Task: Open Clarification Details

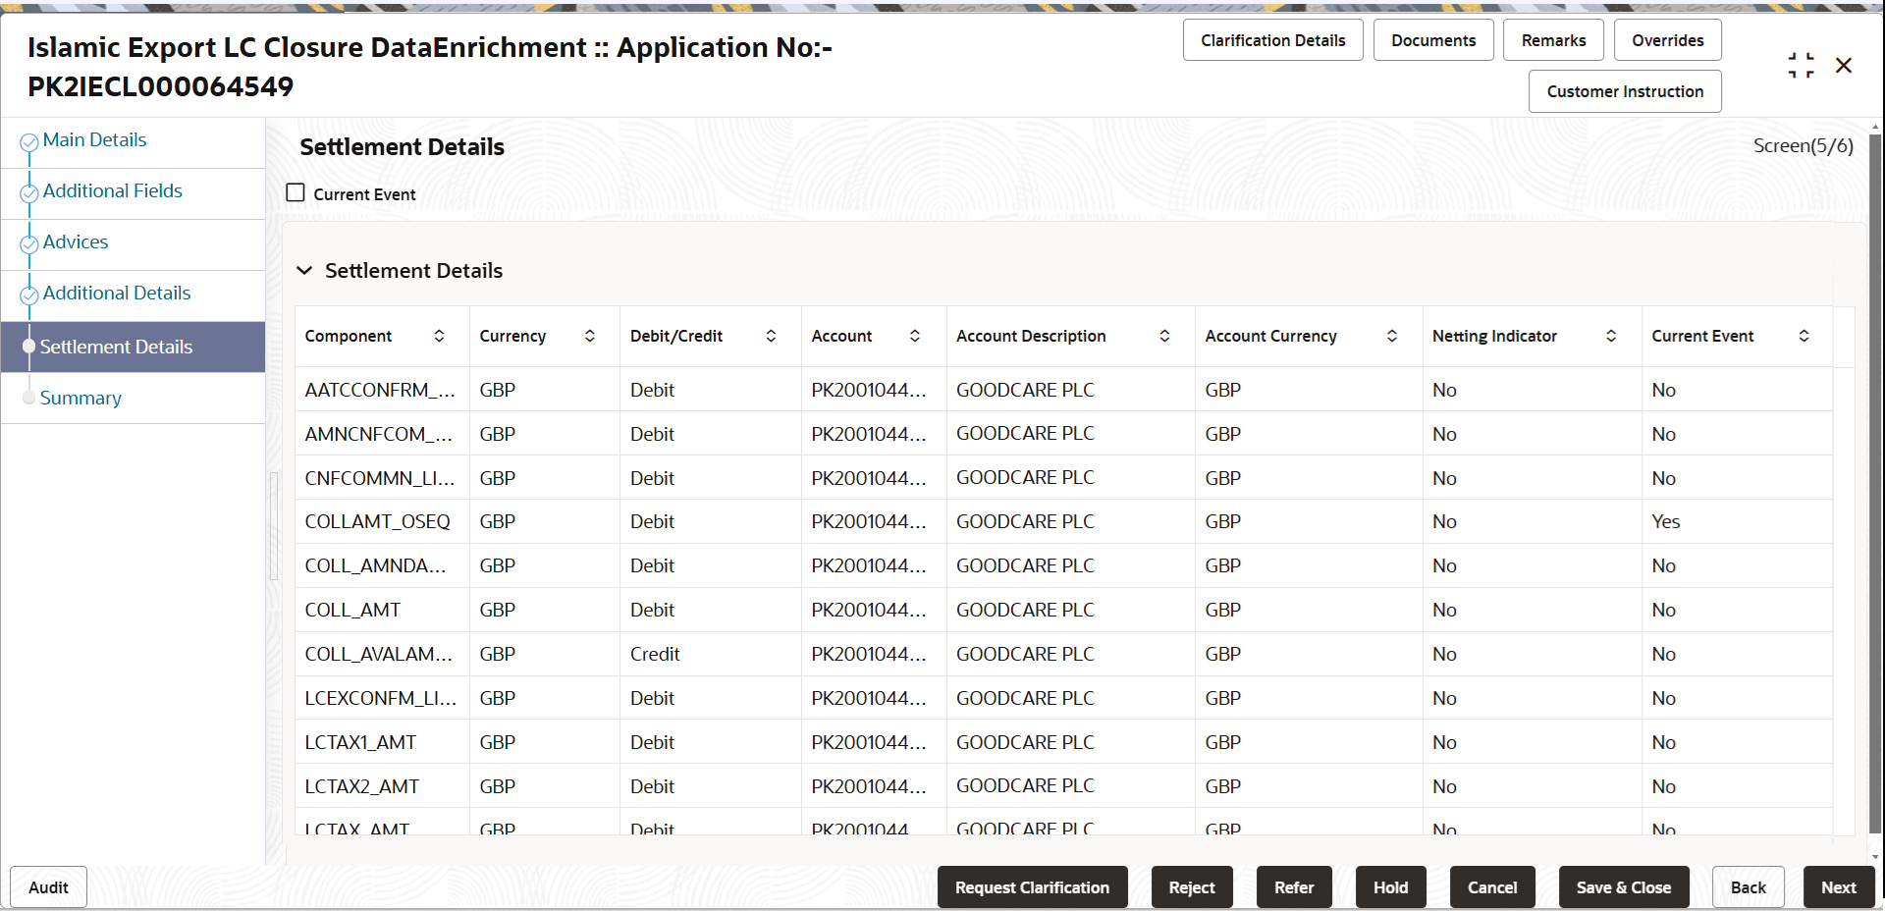Action: [1272, 40]
